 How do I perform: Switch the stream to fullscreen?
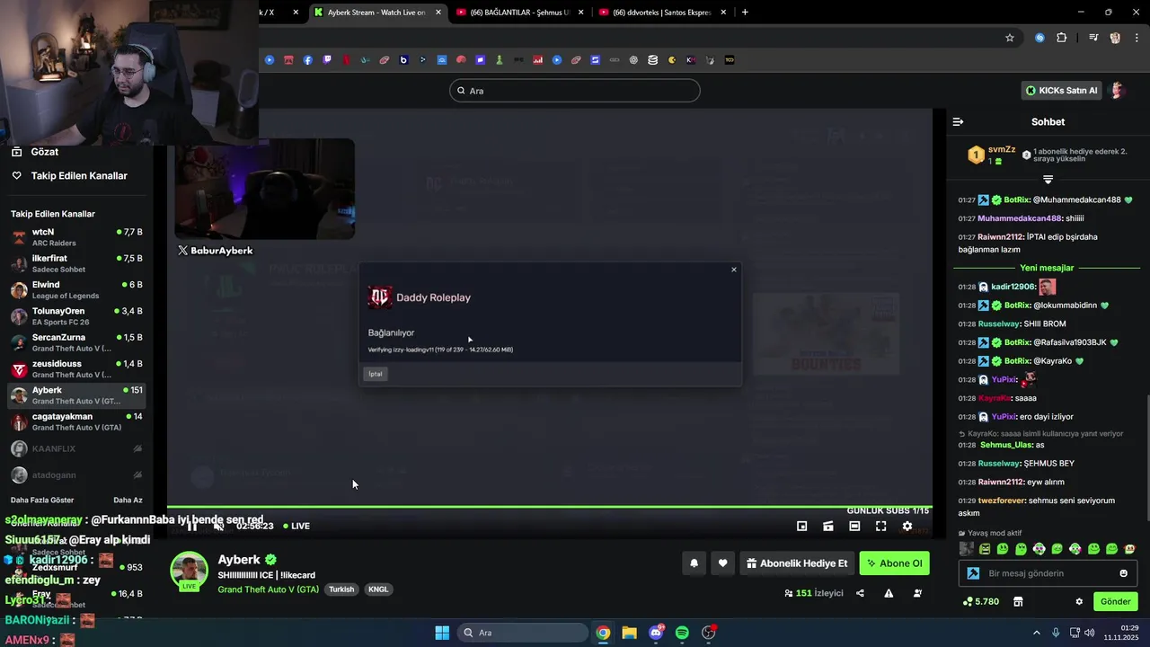(880, 526)
